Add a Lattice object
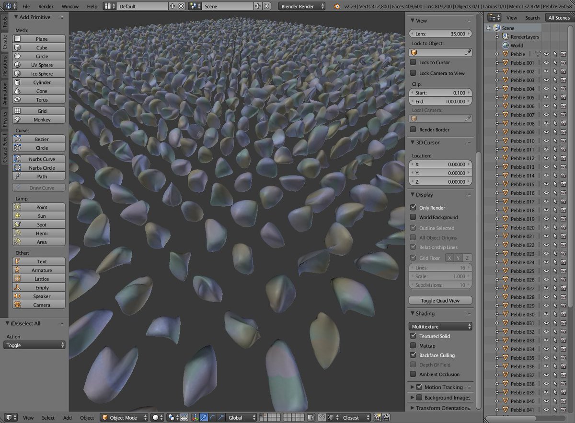Image resolution: width=575 pixels, height=423 pixels. point(39,279)
